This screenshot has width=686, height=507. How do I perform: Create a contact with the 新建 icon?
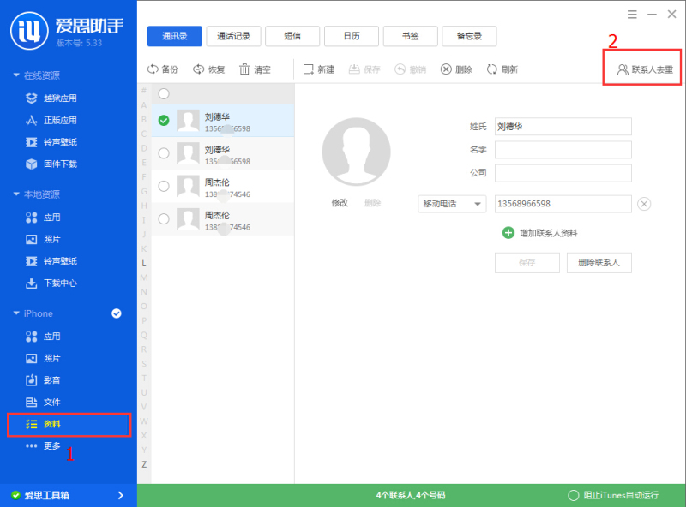point(318,69)
